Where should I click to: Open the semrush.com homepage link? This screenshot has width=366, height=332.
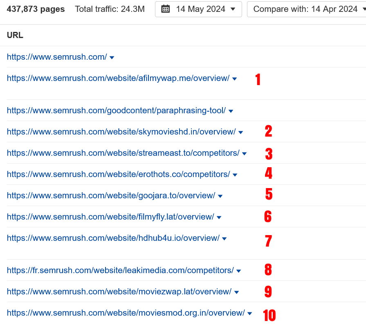[x=57, y=57]
